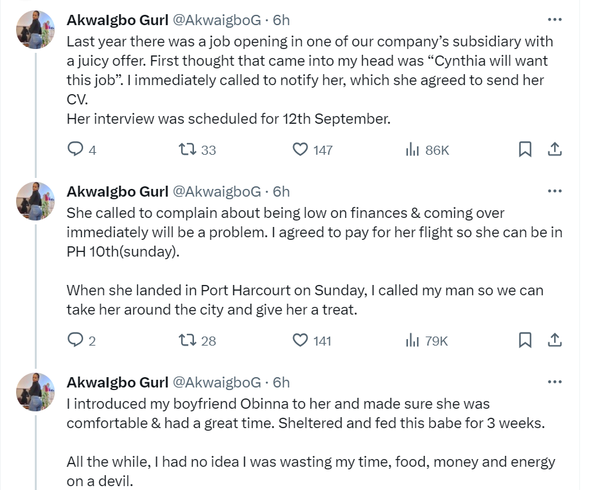Repost the tweet with 33 reposts
The image size is (589, 490).
pos(187,150)
